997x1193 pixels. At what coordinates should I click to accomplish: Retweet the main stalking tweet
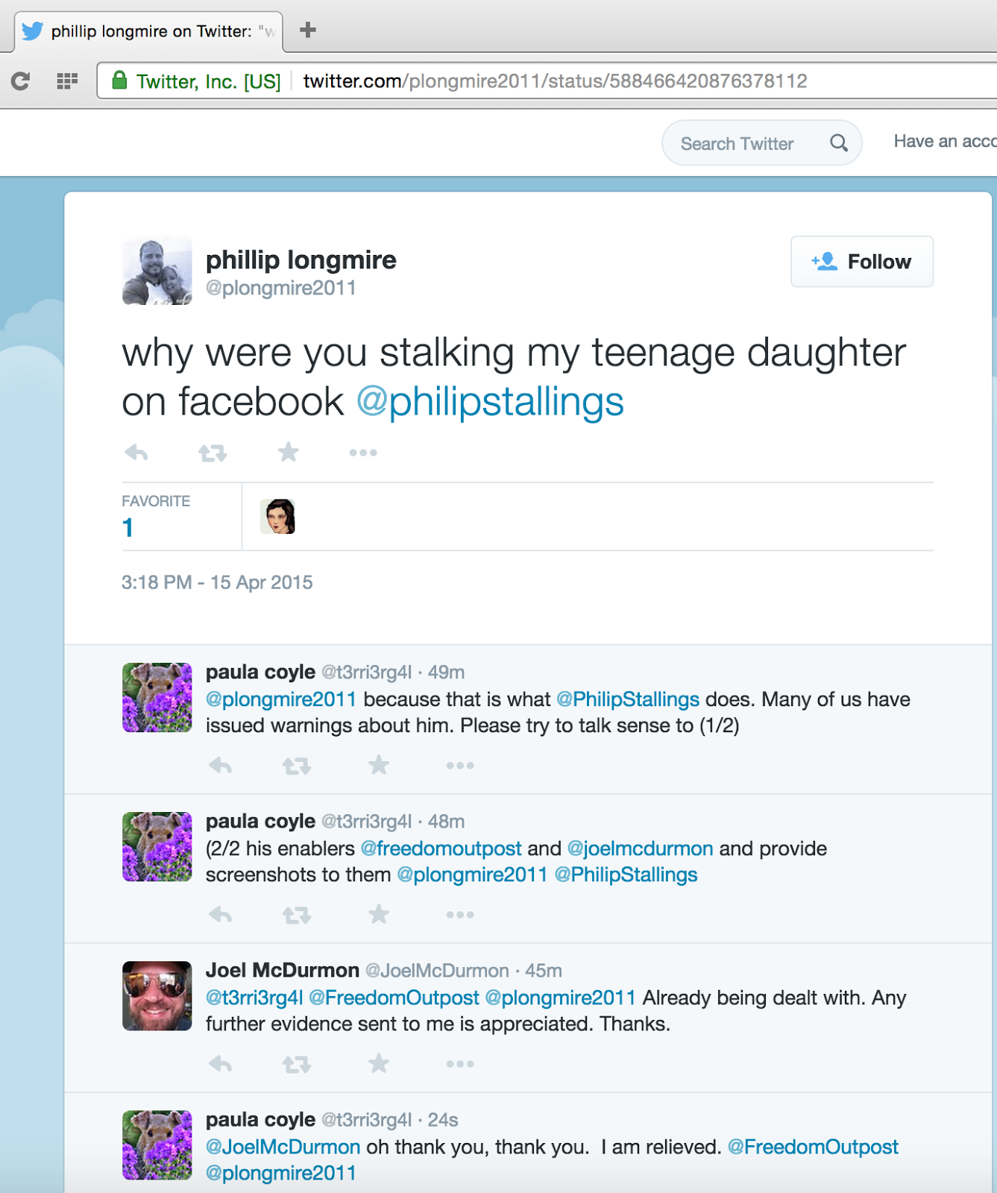[x=213, y=453]
